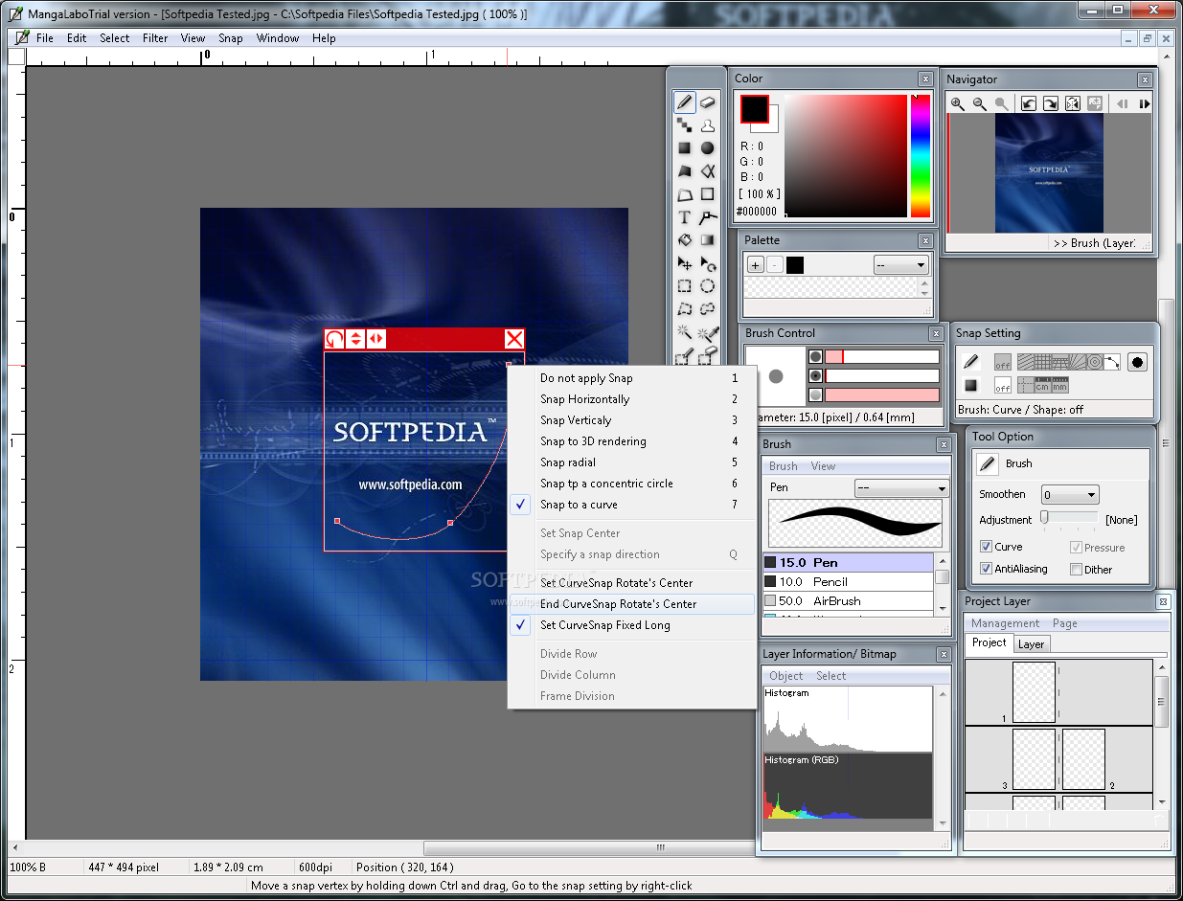The height and width of the screenshot is (901, 1183).
Task: Open the Select menu in Layer Information
Action: [830, 676]
